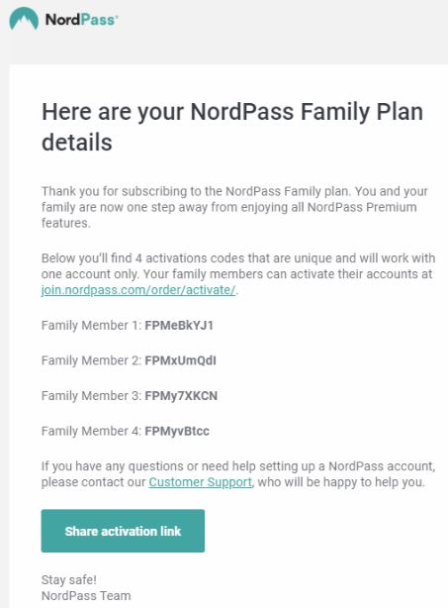This screenshot has width=448, height=608.
Task: Click activation code FPMeBkYJ1
Action: point(179,326)
